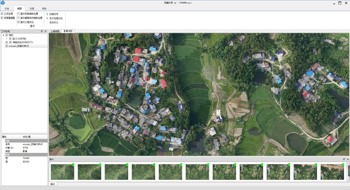Click the 状态/值 column header

(27, 137)
